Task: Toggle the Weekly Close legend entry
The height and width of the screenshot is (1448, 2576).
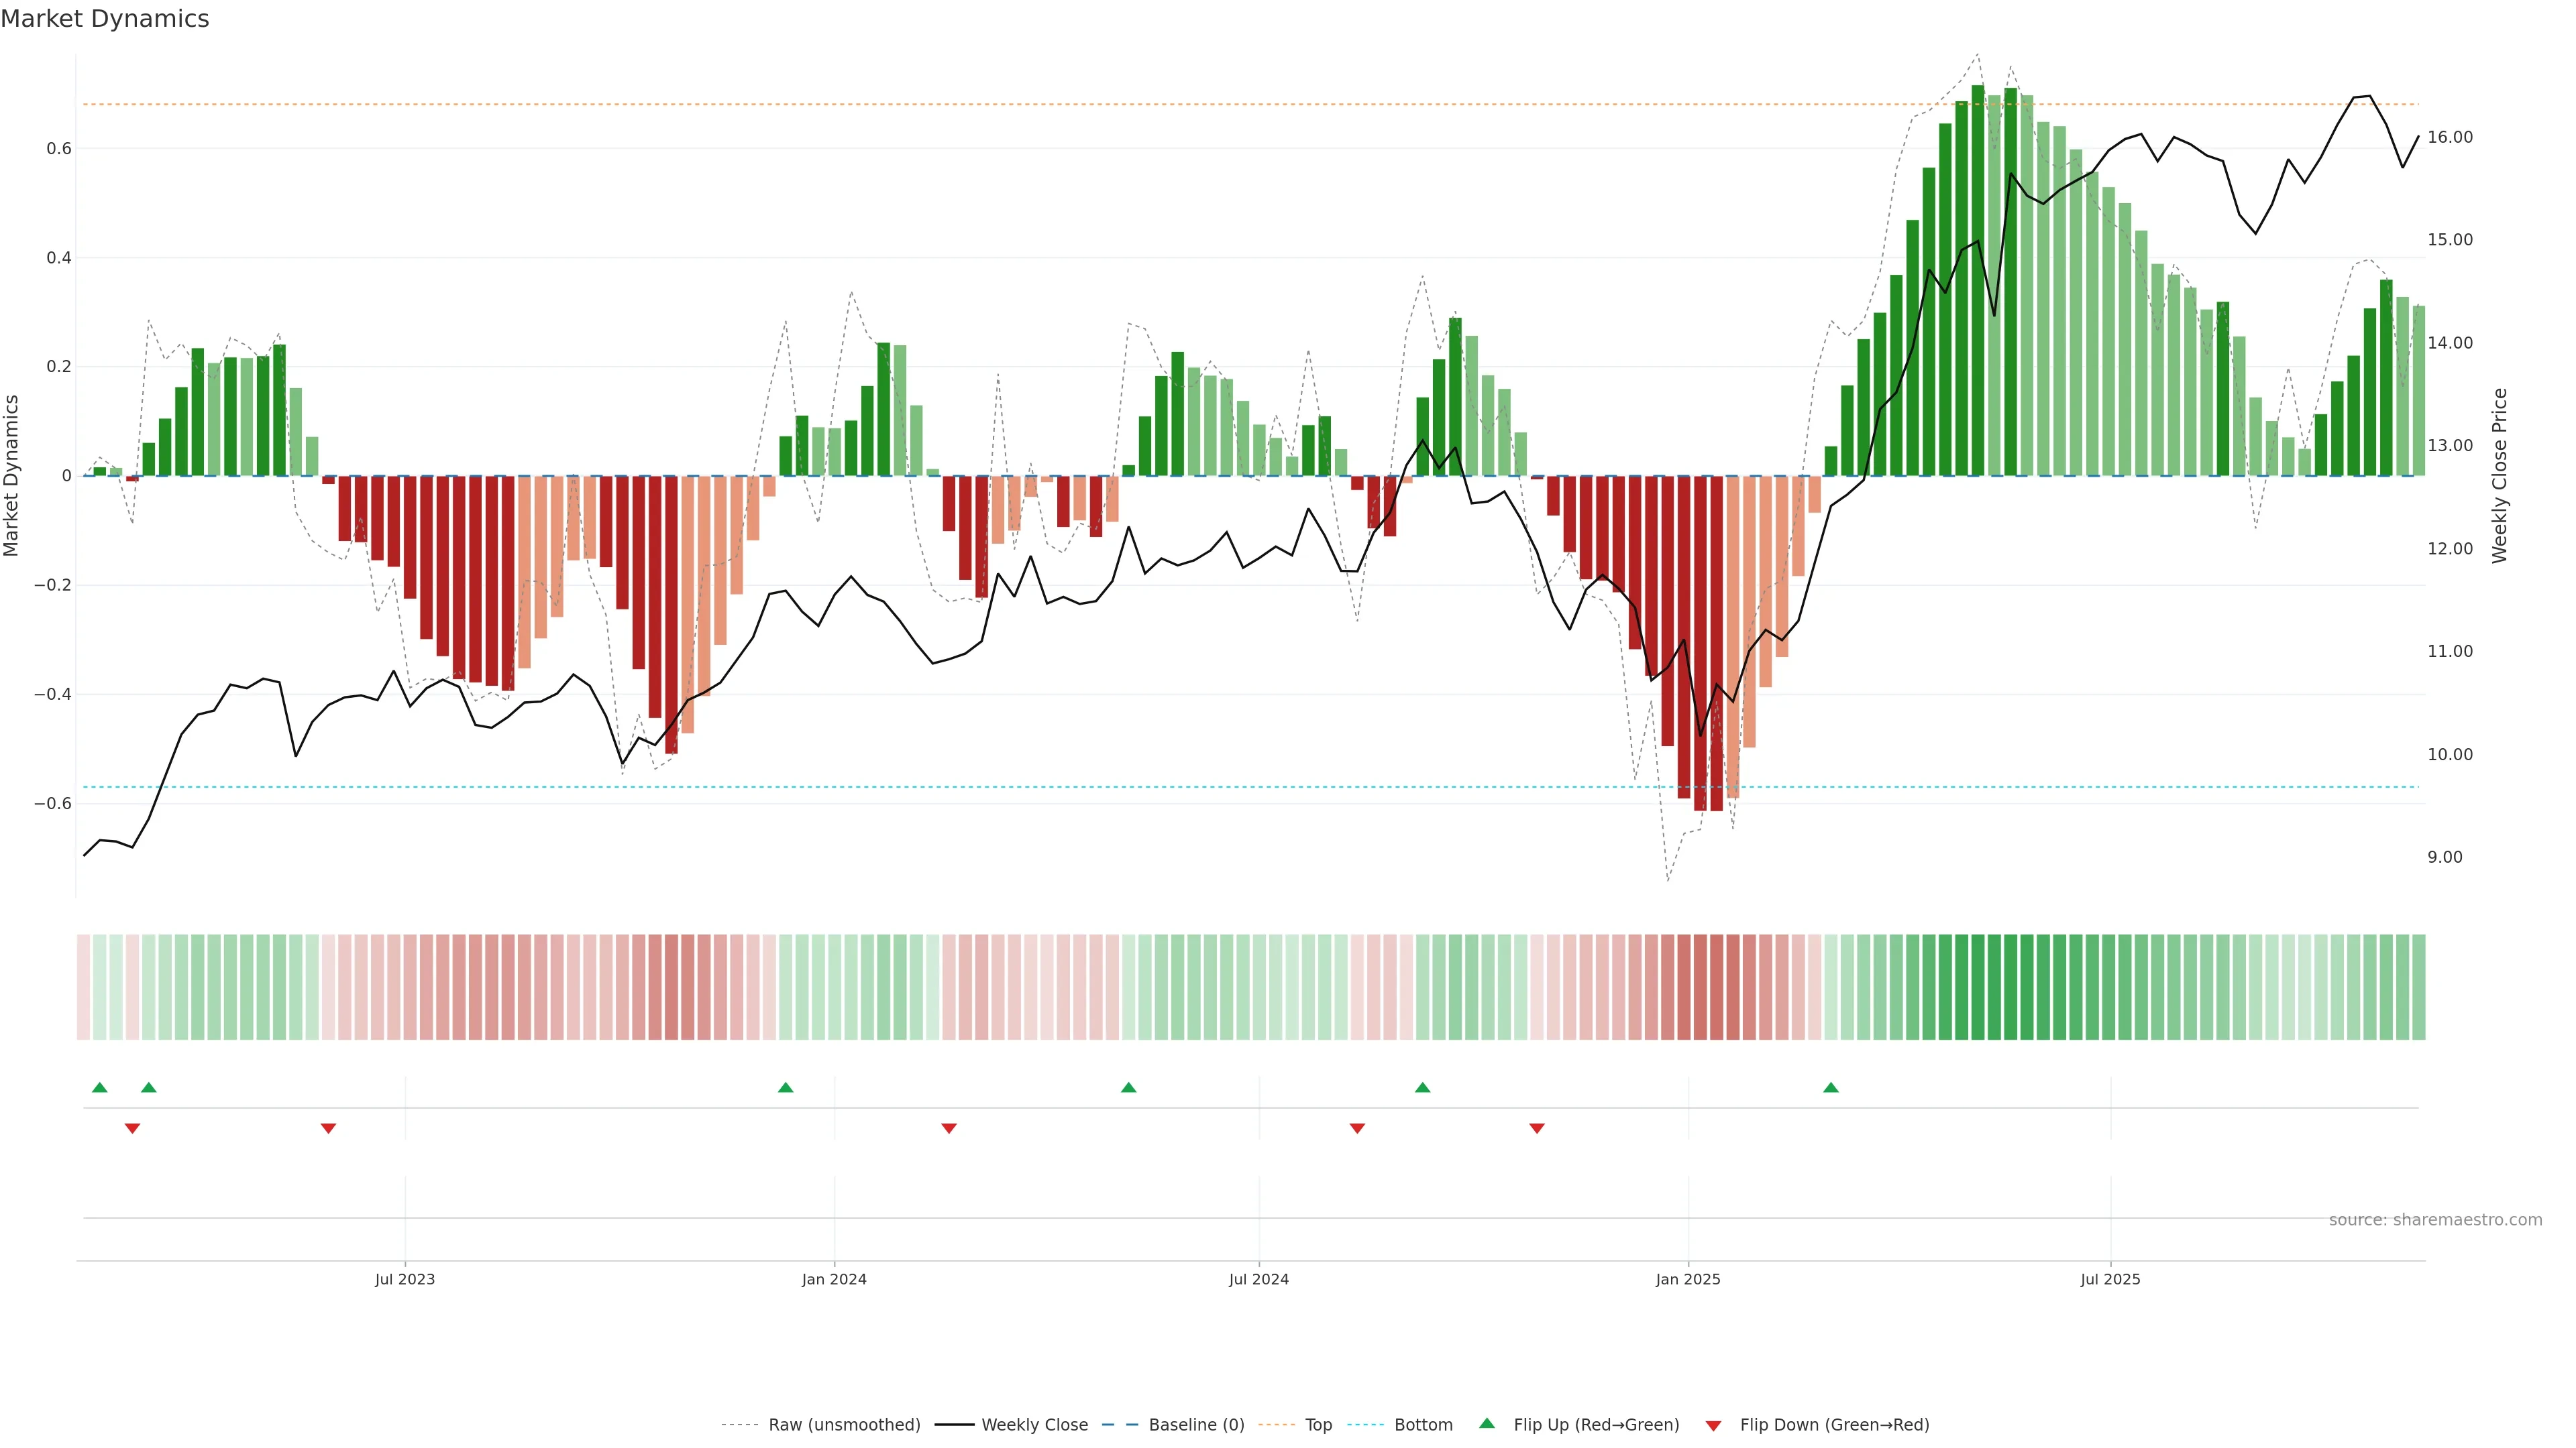Action: [x=1034, y=1425]
